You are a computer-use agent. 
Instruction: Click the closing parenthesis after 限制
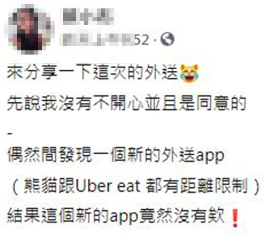point(257,186)
